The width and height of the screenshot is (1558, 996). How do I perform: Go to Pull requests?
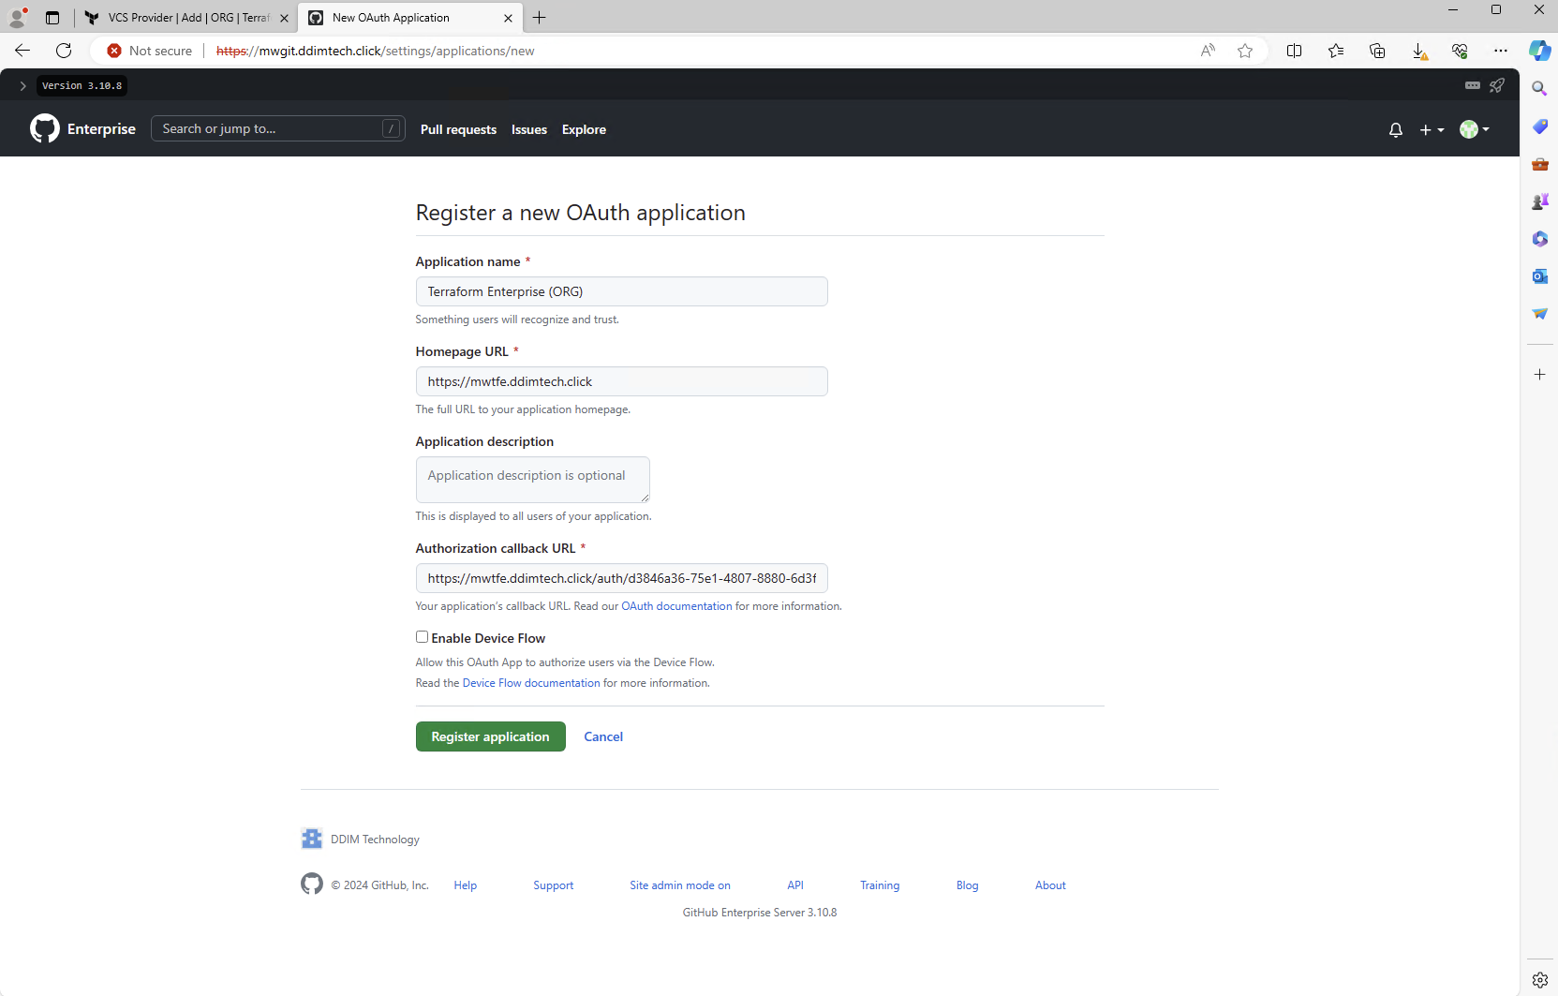(x=458, y=130)
